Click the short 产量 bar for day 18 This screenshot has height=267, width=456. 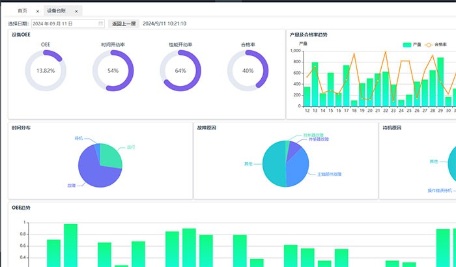point(354,104)
